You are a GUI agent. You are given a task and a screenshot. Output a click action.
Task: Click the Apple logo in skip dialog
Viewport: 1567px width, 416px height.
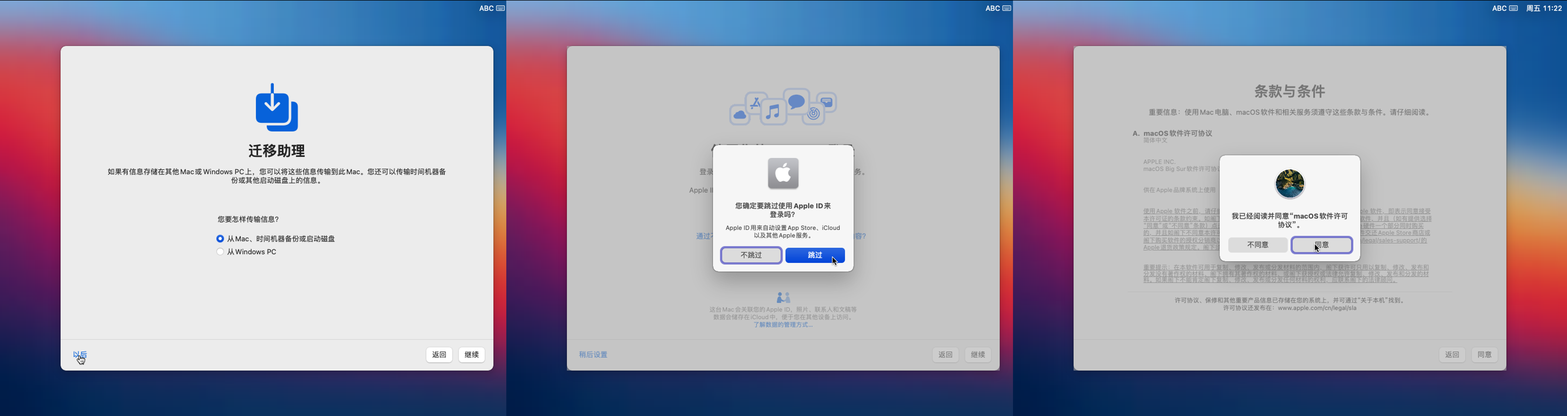783,173
